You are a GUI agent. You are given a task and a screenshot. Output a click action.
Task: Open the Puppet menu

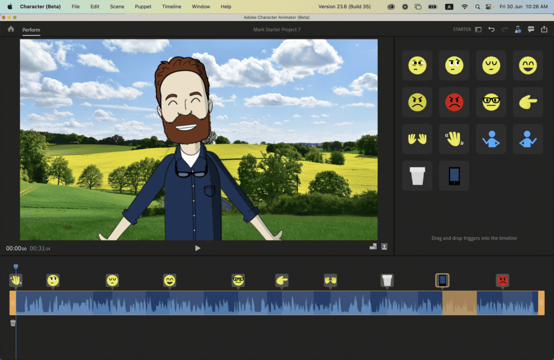click(x=143, y=6)
